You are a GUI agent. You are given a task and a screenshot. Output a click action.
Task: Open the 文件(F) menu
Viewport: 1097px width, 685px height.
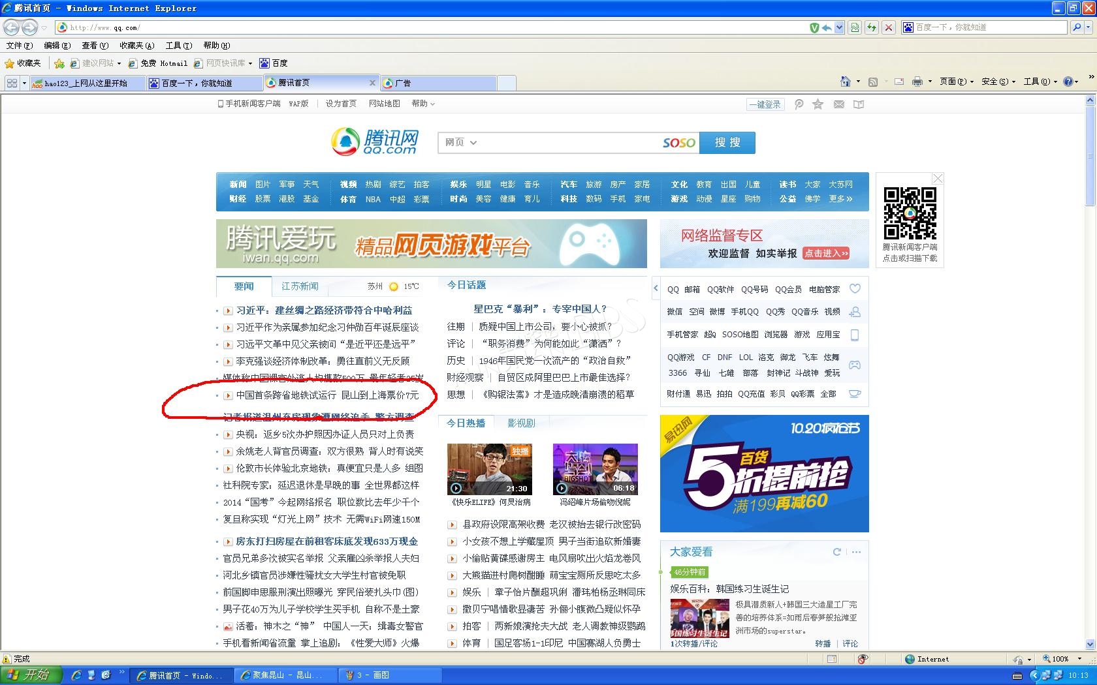(x=20, y=46)
